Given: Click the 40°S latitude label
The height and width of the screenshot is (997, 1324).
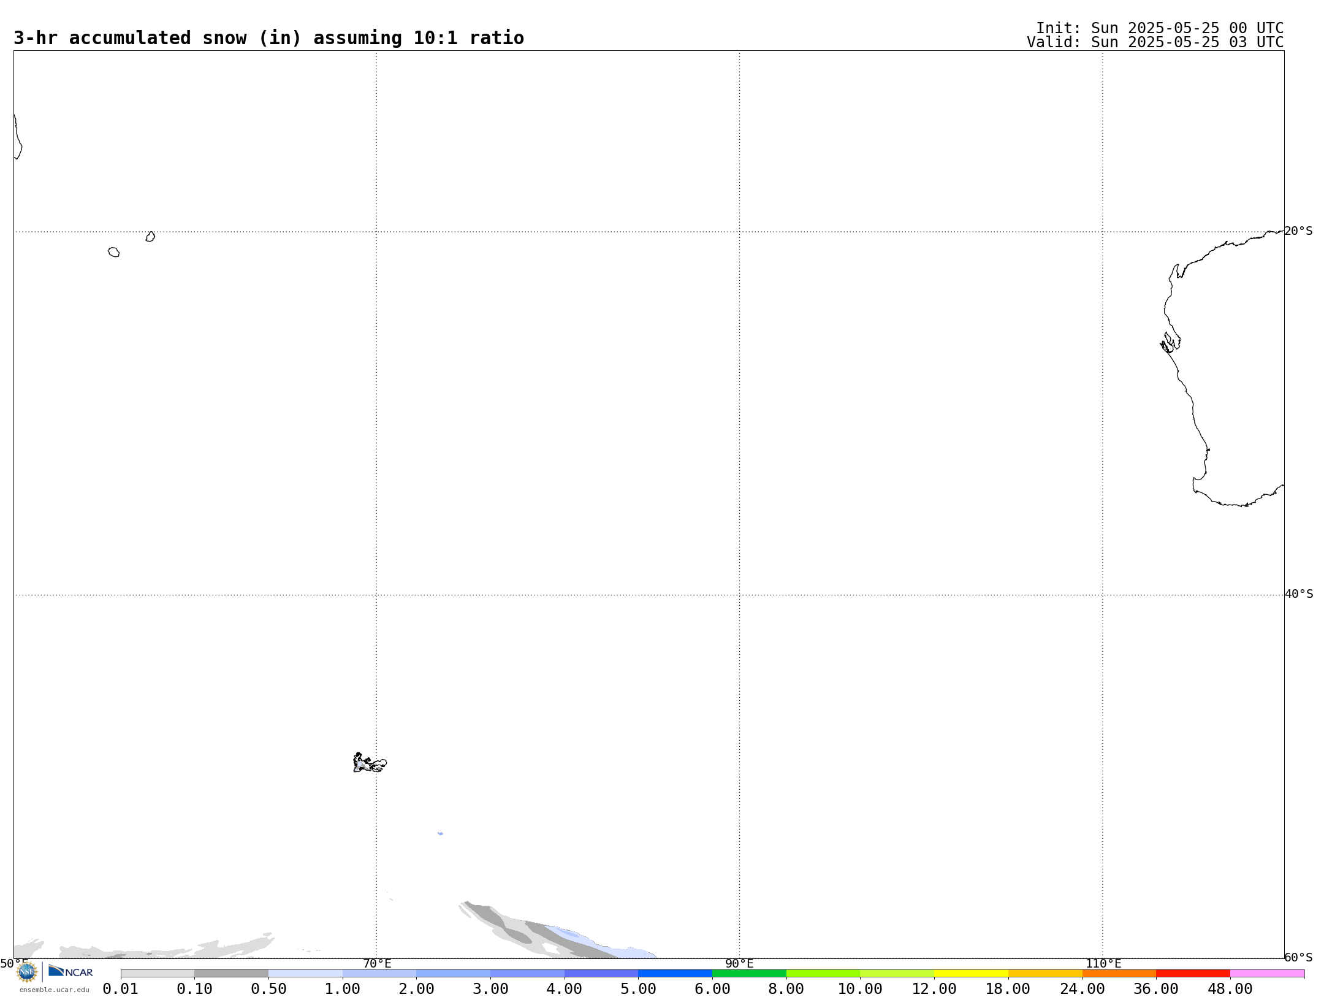Looking at the screenshot, I should (x=1298, y=594).
